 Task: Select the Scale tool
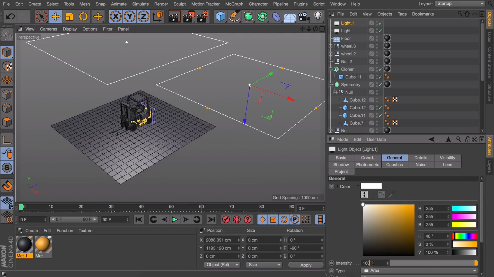tap(69, 16)
